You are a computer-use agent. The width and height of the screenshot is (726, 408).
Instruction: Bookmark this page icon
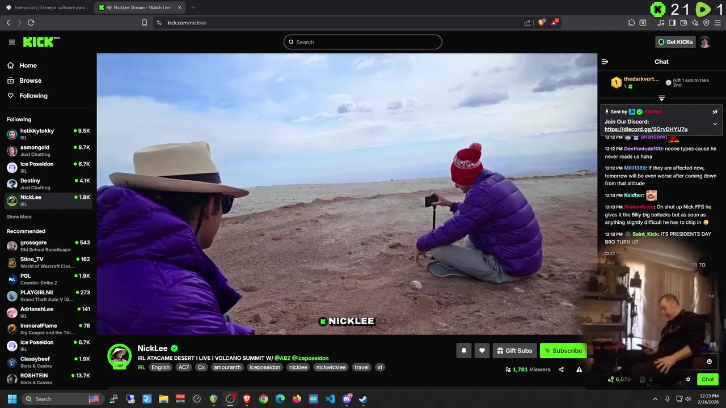click(x=144, y=23)
